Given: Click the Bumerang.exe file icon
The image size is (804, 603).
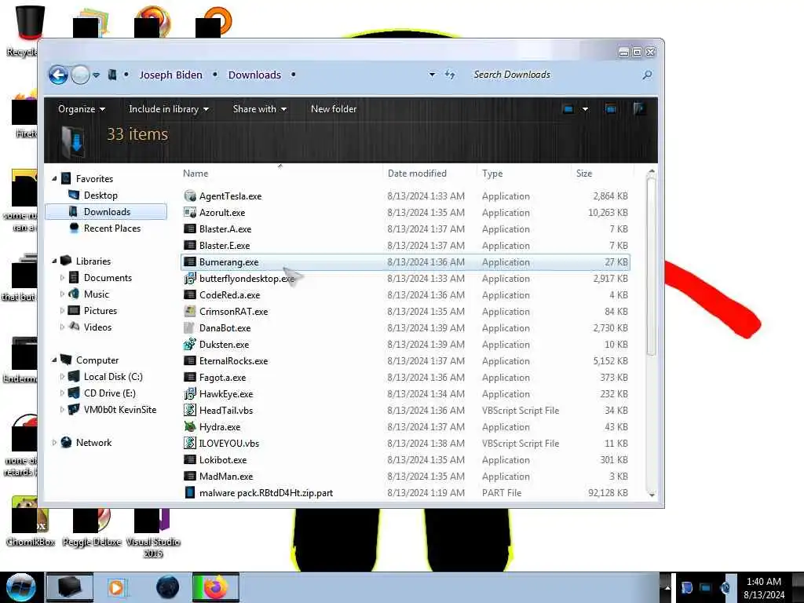Looking at the screenshot, I should [x=190, y=261].
